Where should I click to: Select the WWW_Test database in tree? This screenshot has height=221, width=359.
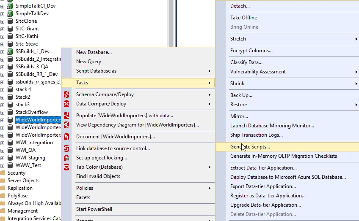(28, 165)
